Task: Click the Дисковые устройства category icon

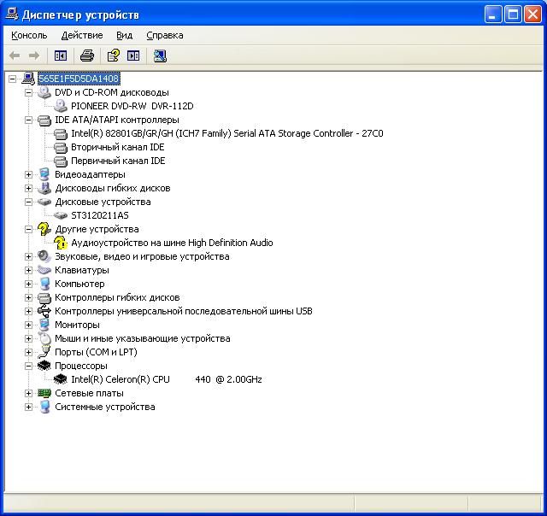Action: click(x=44, y=202)
